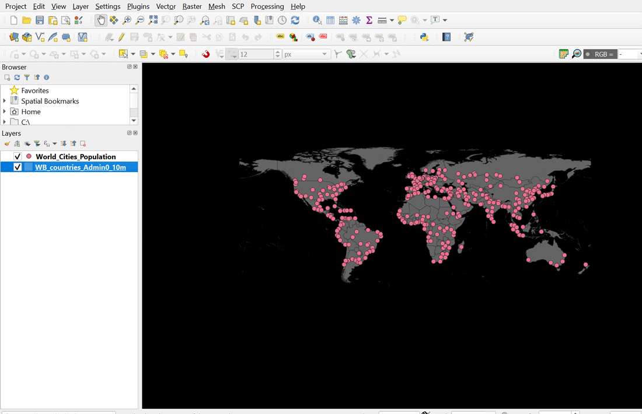Image resolution: width=642 pixels, height=414 pixels.
Task: Open the snapping units 'px' dropdown
Action: coord(306,54)
